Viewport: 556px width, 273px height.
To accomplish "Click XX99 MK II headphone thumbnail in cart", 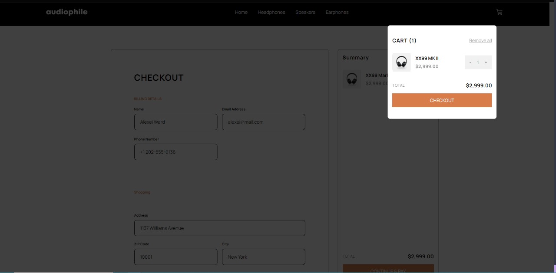I will click(401, 62).
